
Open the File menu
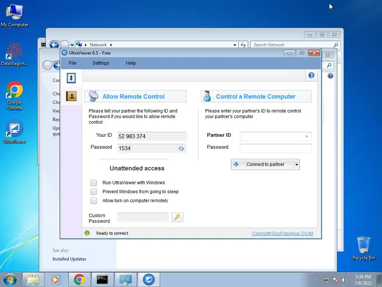(73, 63)
